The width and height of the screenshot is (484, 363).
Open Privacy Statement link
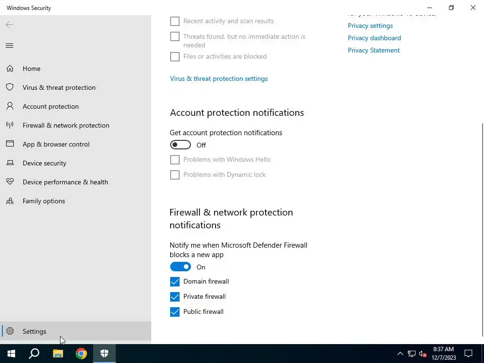click(x=373, y=50)
